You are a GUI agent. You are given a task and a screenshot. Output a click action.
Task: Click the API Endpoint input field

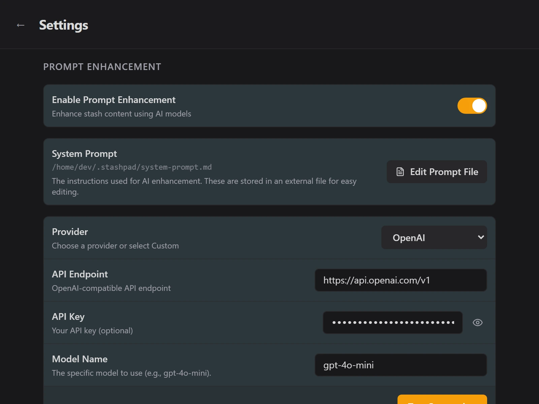401,280
